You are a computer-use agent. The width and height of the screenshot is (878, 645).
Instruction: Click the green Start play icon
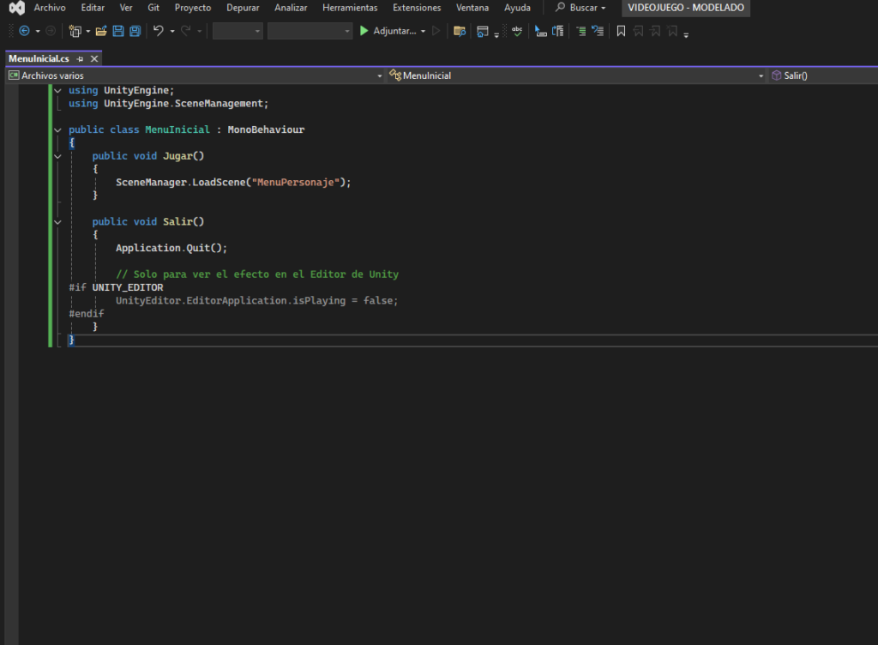[x=364, y=31]
